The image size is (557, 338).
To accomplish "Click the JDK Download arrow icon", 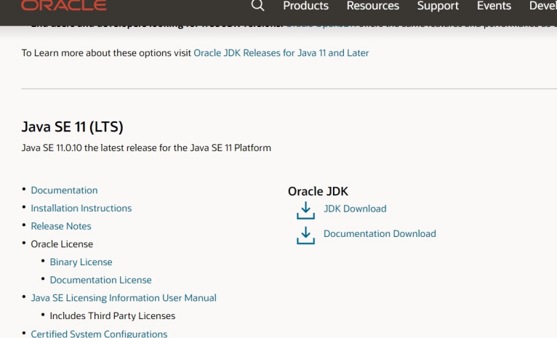I will click(305, 210).
